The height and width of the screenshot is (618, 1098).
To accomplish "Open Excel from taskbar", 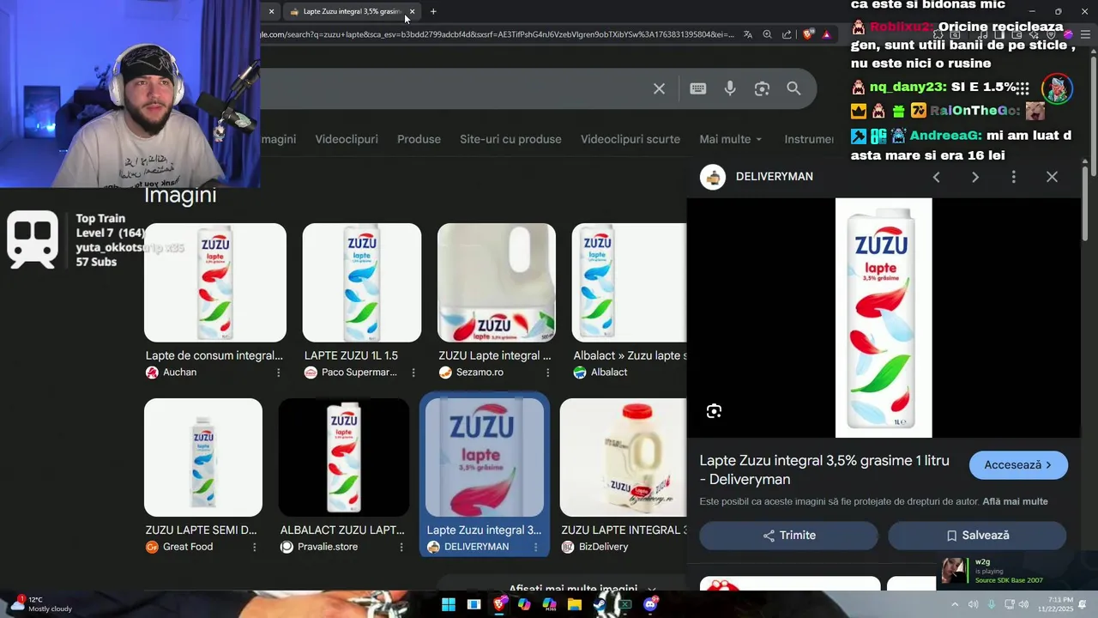I will [625, 604].
